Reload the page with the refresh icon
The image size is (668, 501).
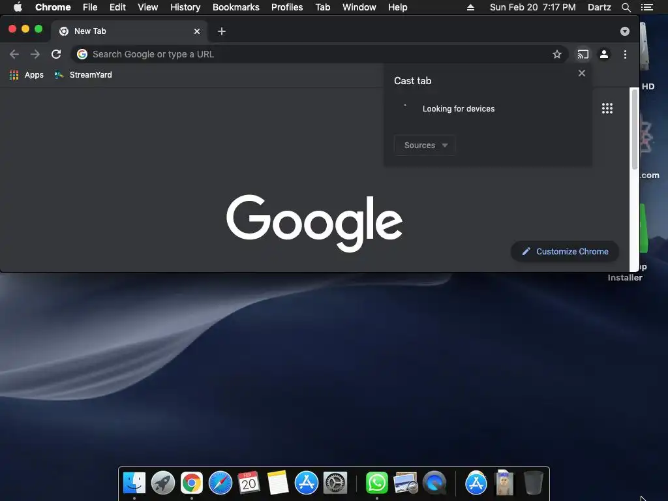(56, 55)
